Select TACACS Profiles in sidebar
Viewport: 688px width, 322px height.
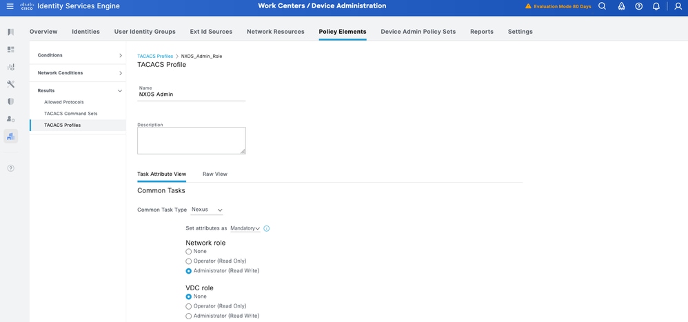pyautogui.click(x=78, y=125)
